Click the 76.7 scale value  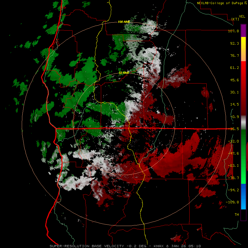[x=234, y=55]
